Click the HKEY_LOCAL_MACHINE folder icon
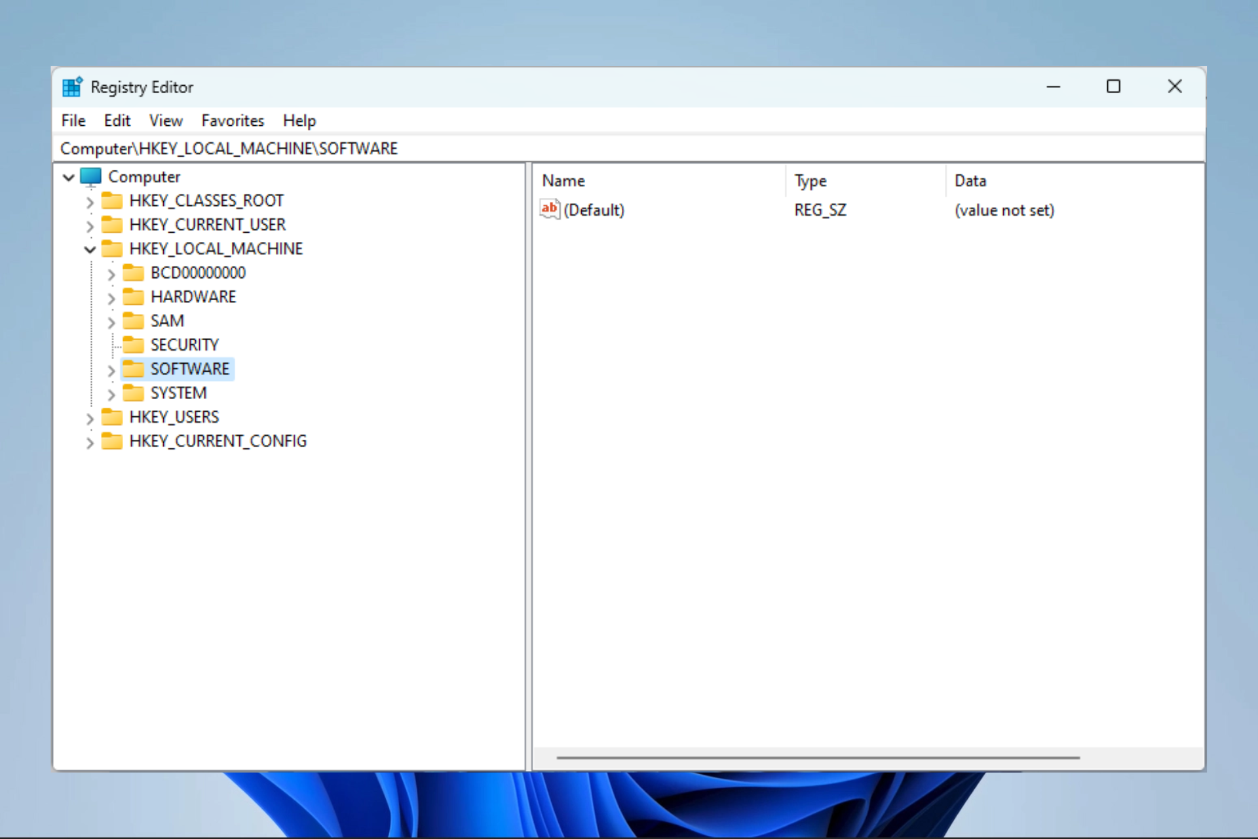Image resolution: width=1258 pixels, height=839 pixels. 112,248
